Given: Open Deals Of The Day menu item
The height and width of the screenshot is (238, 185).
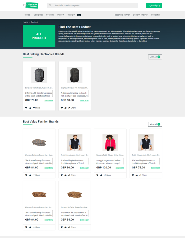Looking at the screenshot, I should click(140, 15).
